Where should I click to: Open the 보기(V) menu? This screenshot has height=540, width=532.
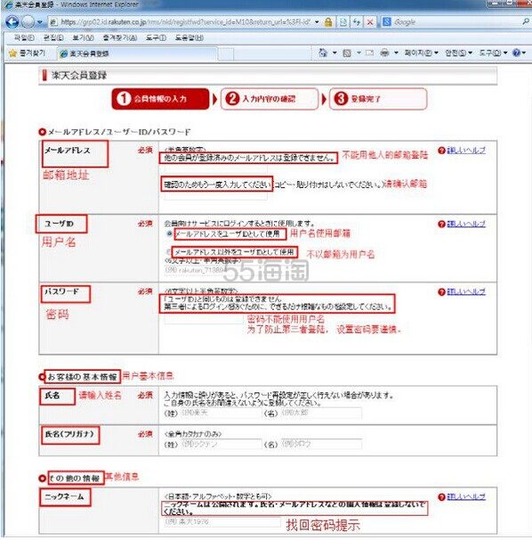point(83,37)
